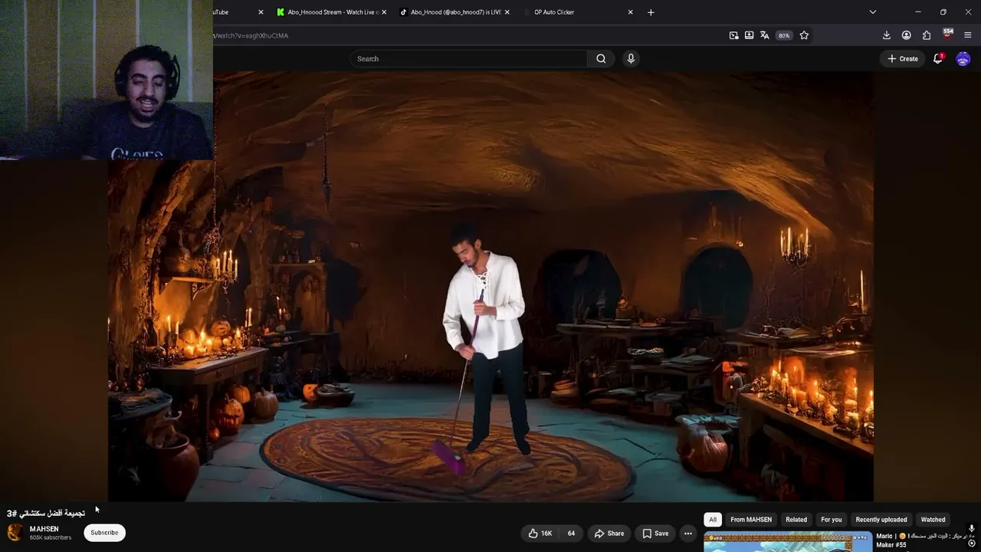
Task: Bookmark this page with the star icon
Action: 804,35
